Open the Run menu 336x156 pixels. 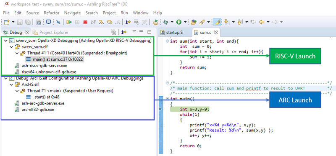click(x=124, y=13)
